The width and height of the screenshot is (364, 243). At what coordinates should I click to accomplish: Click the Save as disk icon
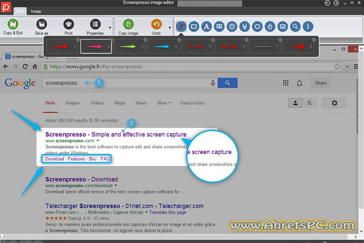pos(41,24)
